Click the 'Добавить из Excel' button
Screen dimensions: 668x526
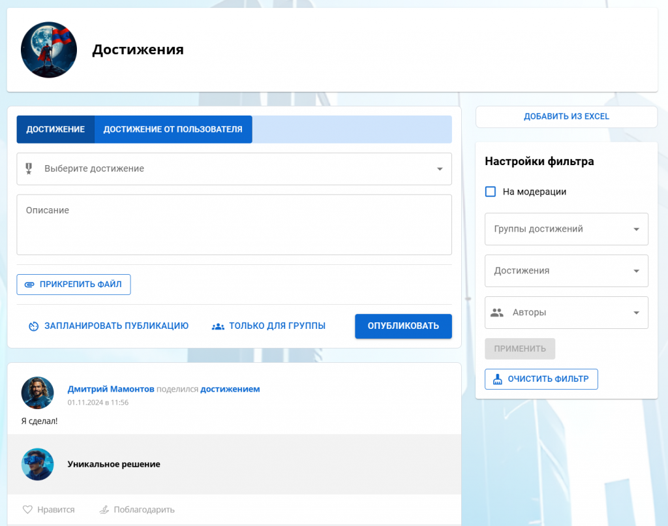(566, 117)
